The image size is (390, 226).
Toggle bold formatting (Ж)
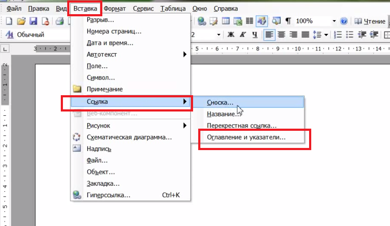pos(231,35)
